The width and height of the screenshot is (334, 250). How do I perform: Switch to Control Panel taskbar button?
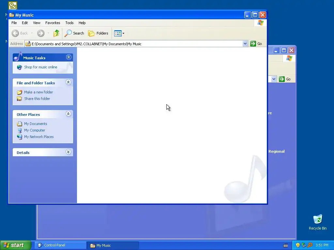coord(60,245)
